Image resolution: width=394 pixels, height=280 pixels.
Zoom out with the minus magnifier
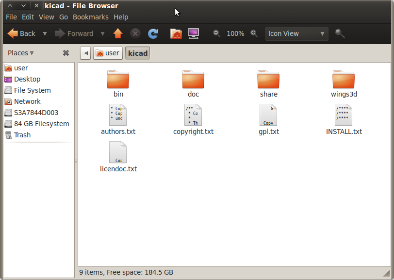click(216, 33)
